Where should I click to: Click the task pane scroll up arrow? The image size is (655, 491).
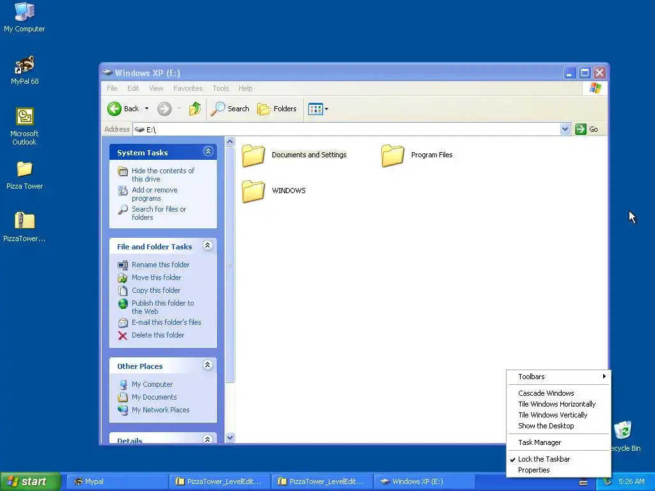tap(230, 142)
